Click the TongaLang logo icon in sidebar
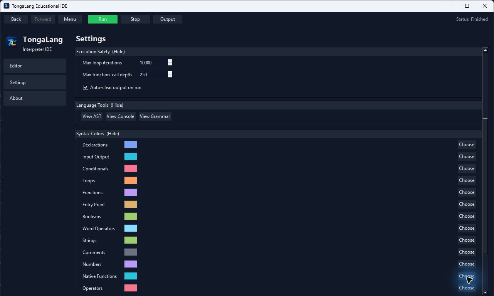 [x=12, y=42]
